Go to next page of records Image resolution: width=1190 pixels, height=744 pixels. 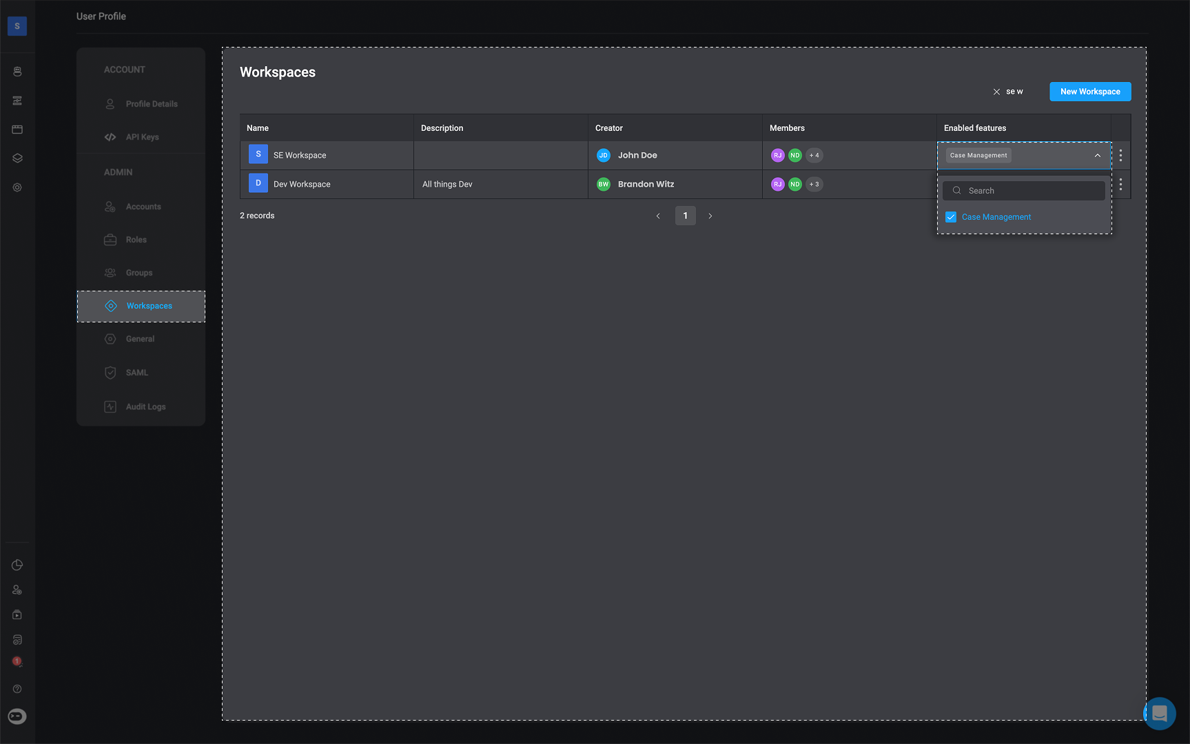pyautogui.click(x=710, y=216)
